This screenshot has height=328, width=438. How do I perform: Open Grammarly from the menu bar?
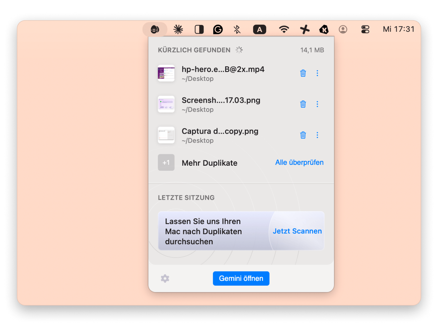218,29
